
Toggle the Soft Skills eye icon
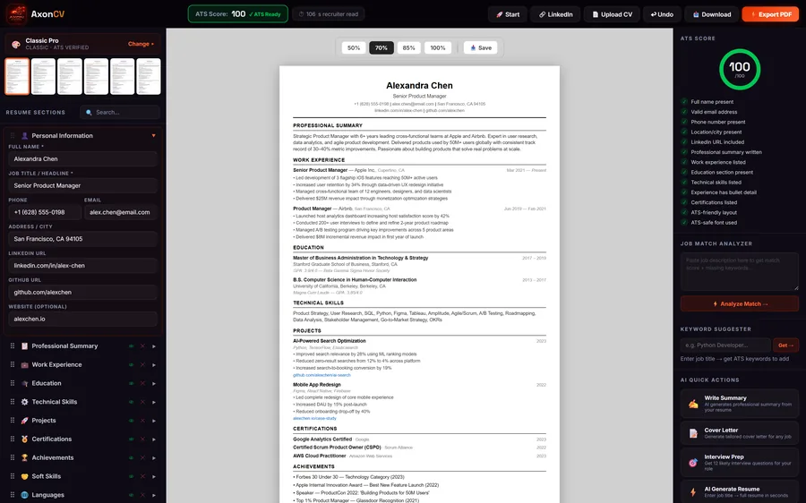pos(131,476)
